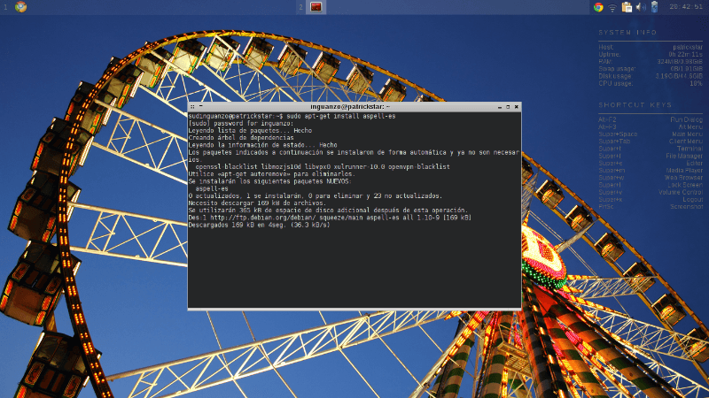This screenshot has width=709, height=398.
Task: Open the Chrome window on workspace 1
Action: (x=20, y=7)
